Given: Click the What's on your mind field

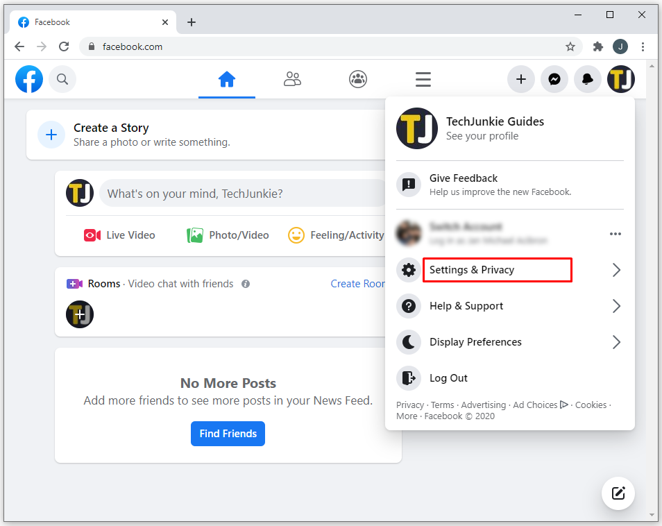Looking at the screenshot, I should pos(243,194).
